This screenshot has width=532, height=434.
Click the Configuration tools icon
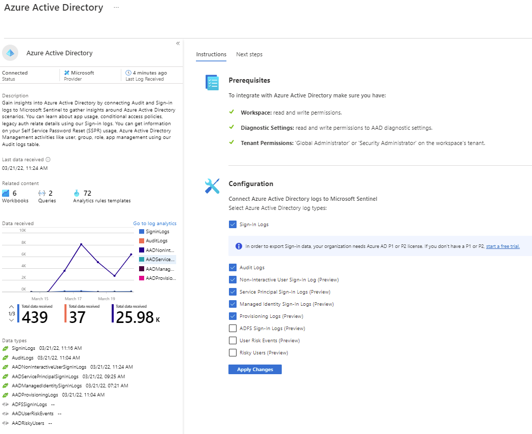tap(212, 186)
